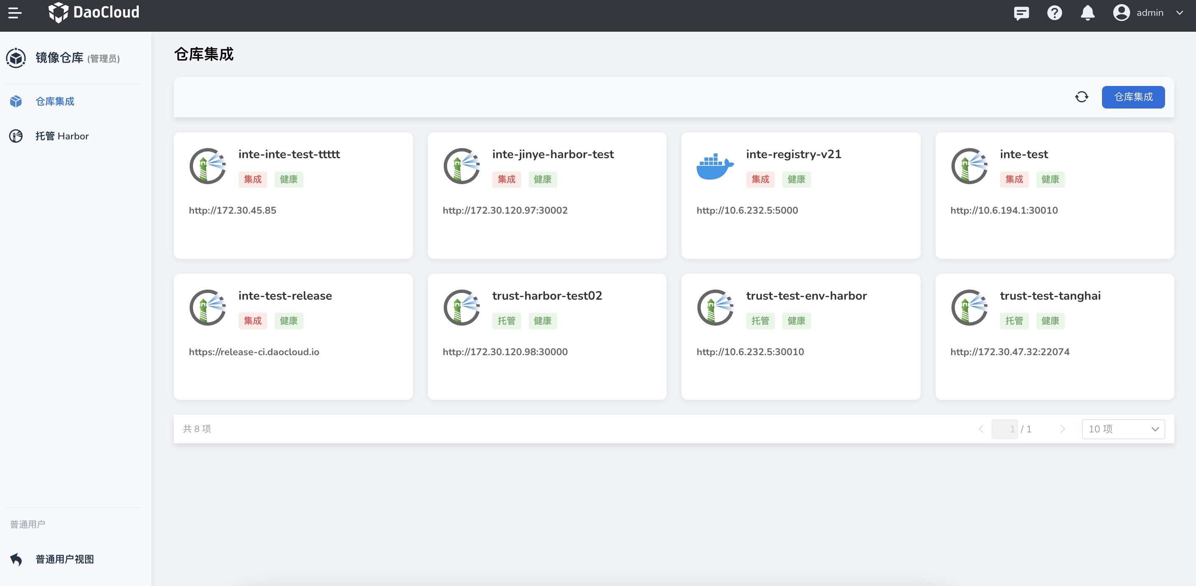Open the trust-harbor-test02 card title
The image size is (1196, 586).
tap(547, 296)
